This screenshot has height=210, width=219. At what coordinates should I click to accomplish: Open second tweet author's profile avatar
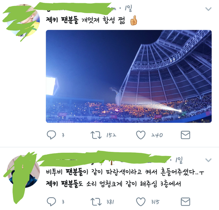[x=23, y=171]
